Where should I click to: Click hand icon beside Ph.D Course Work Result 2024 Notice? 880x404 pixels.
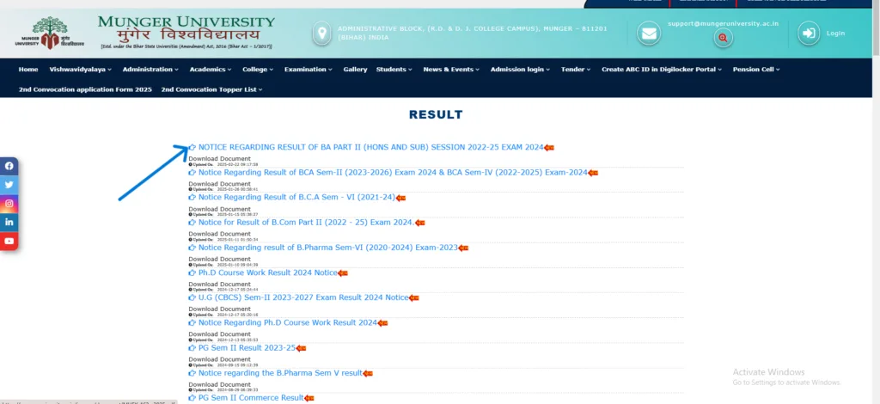click(x=192, y=272)
